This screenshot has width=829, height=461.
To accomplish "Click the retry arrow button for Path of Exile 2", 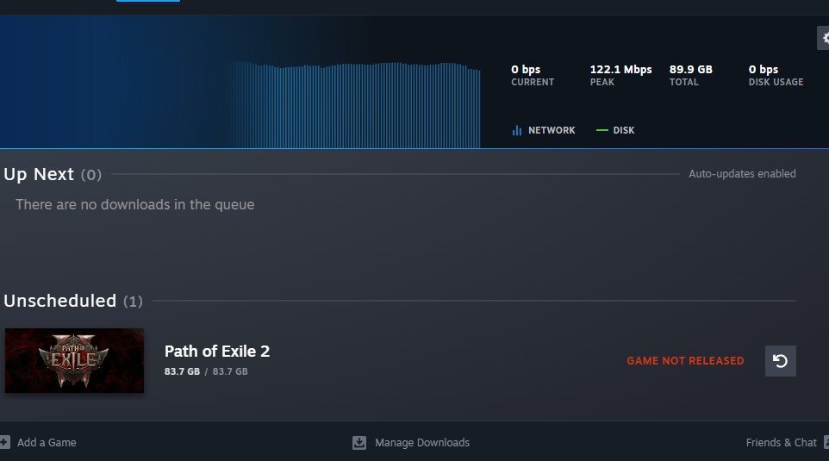I will point(781,361).
